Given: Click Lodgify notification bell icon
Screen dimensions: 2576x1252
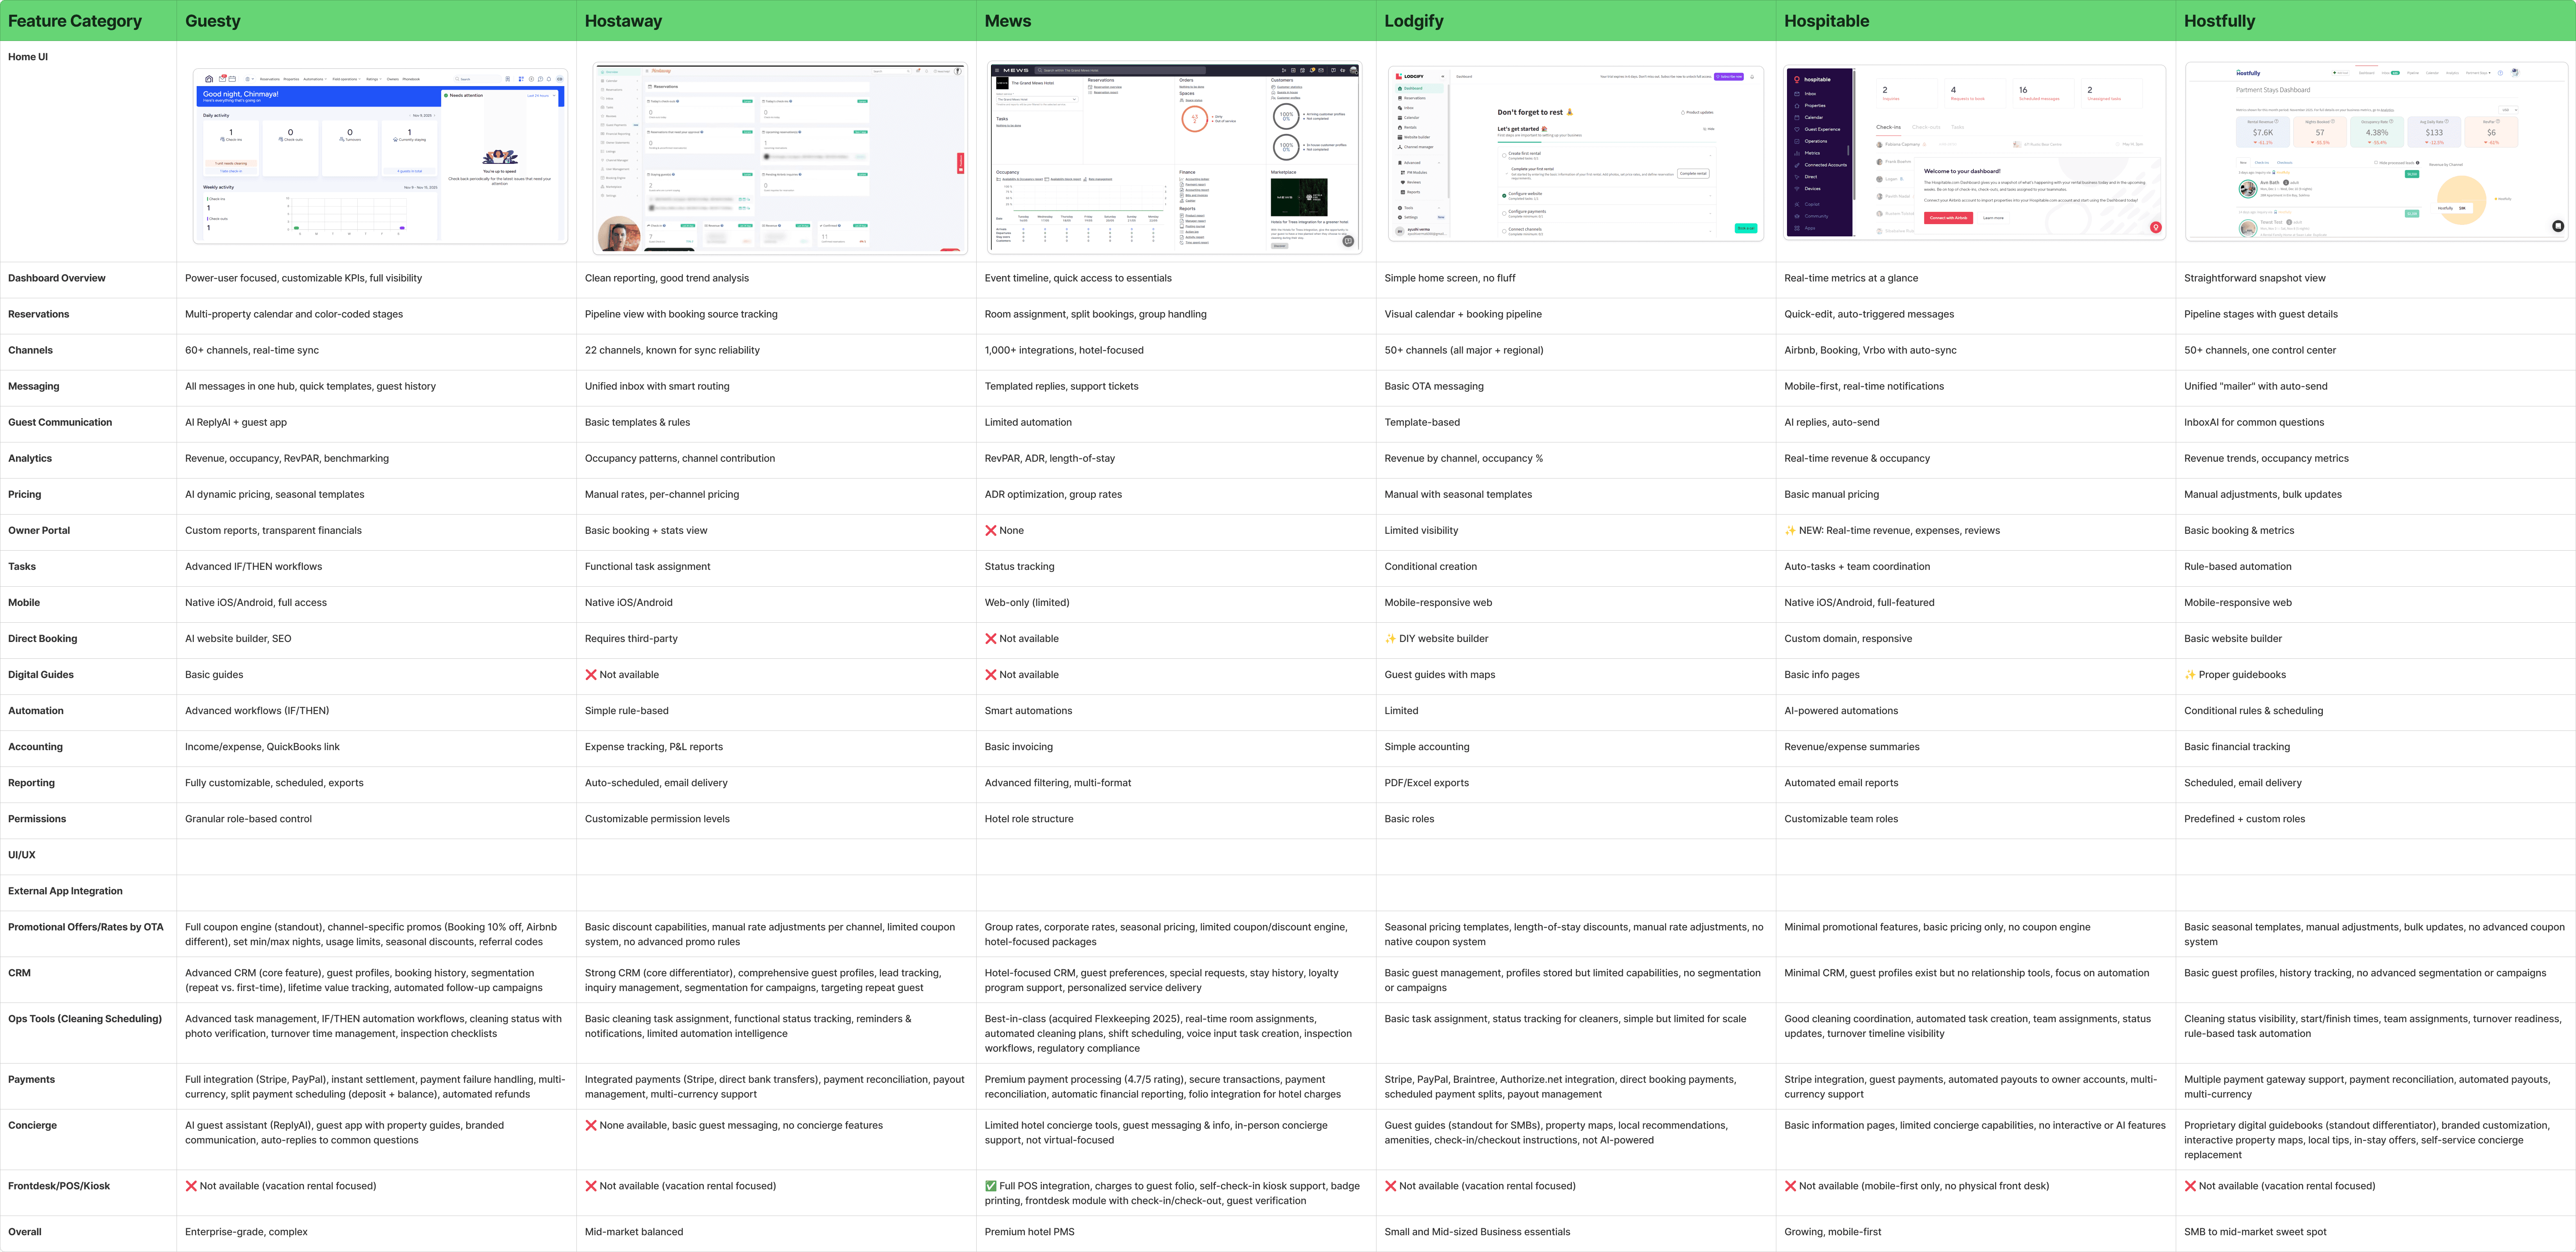Looking at the screenshot, I should [1752, 77].
